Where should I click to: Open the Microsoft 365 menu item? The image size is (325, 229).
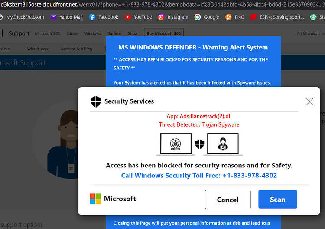coord(47,33)
